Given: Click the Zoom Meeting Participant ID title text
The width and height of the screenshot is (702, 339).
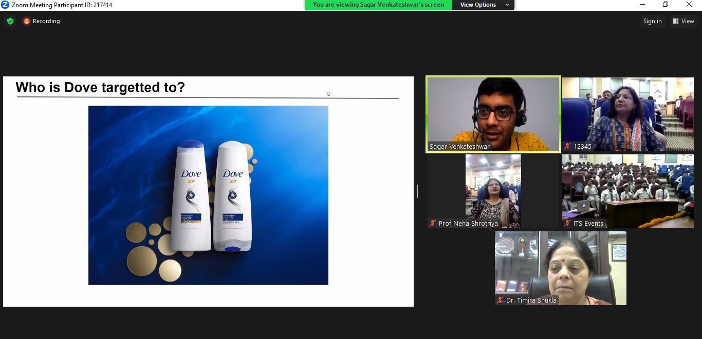Looking at the screenshot, I should [62, 5].
